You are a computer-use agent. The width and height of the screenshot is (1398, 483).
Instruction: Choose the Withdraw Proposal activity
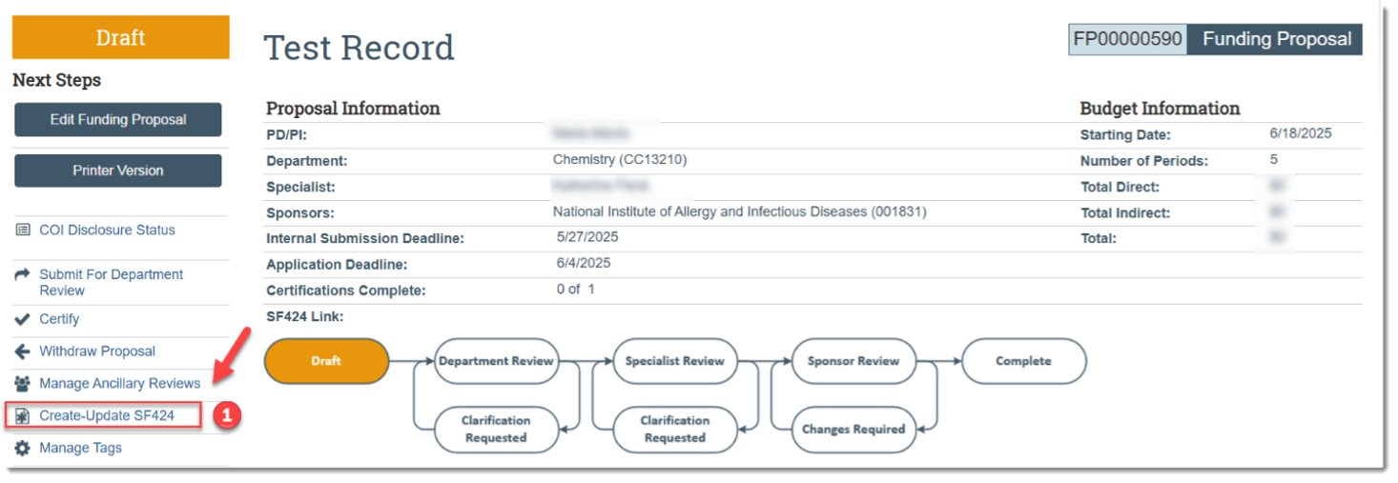point(97,352)
